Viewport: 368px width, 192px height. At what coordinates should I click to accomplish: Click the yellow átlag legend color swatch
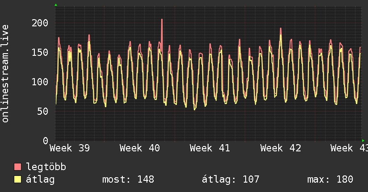click(x=18, y=179)
